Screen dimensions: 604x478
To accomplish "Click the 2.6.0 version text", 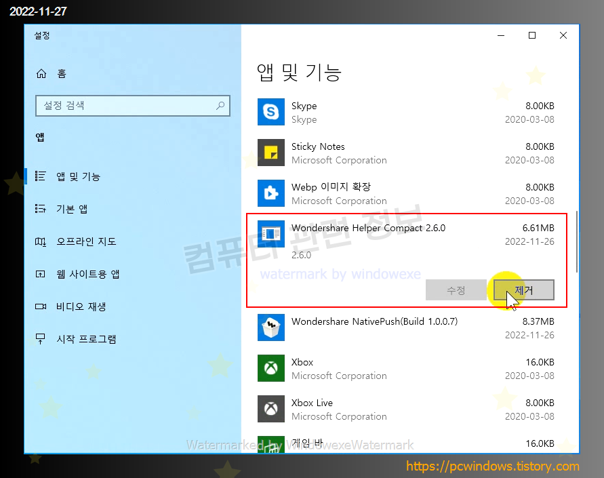I will 301,255.
